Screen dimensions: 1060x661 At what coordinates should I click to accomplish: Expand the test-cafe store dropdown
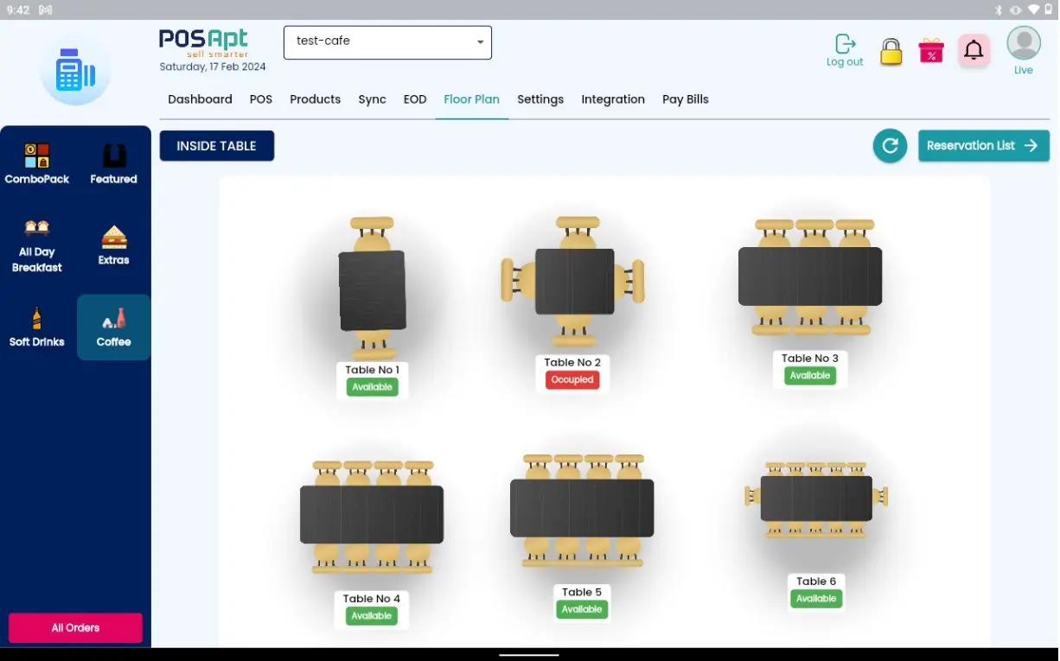(387, 42)
